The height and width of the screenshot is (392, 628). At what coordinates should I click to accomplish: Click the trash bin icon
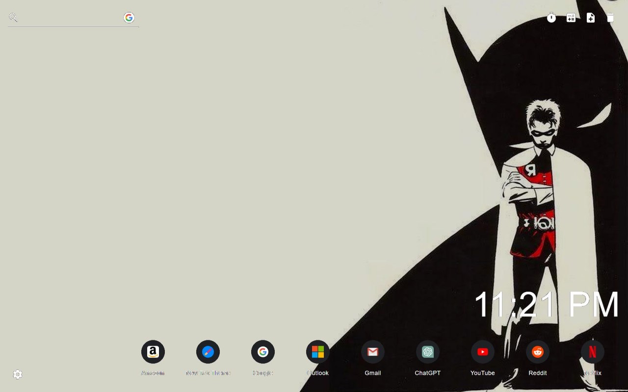[x=610, y=18]
